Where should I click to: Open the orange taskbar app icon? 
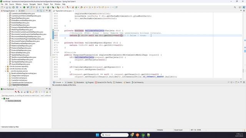138,135
